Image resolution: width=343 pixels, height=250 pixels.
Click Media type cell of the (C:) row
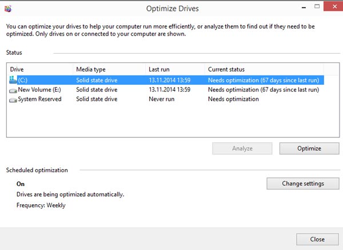coord(97,80)
